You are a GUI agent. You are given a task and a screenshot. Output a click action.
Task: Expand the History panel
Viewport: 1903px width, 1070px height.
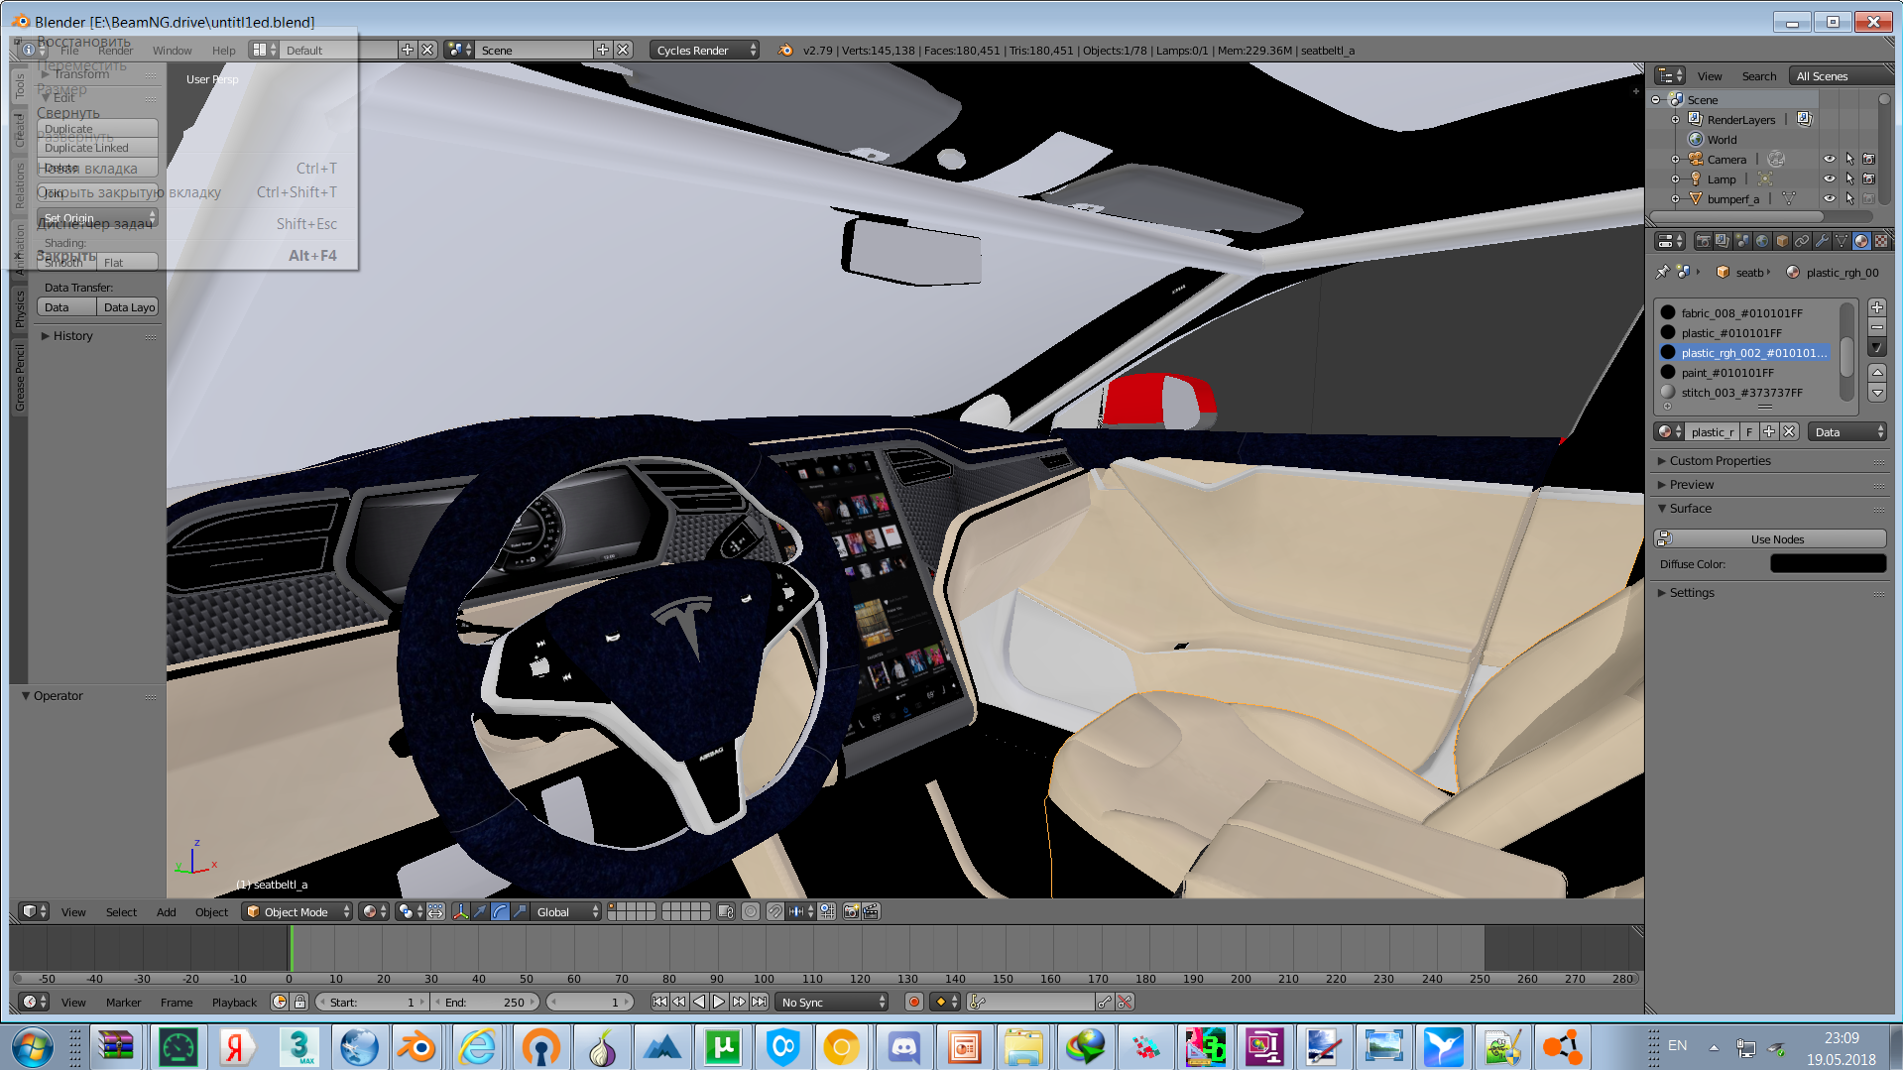[x=72, y=335]
